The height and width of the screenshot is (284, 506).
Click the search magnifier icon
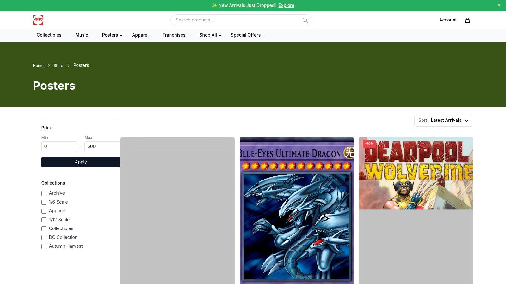pos(305,20)
